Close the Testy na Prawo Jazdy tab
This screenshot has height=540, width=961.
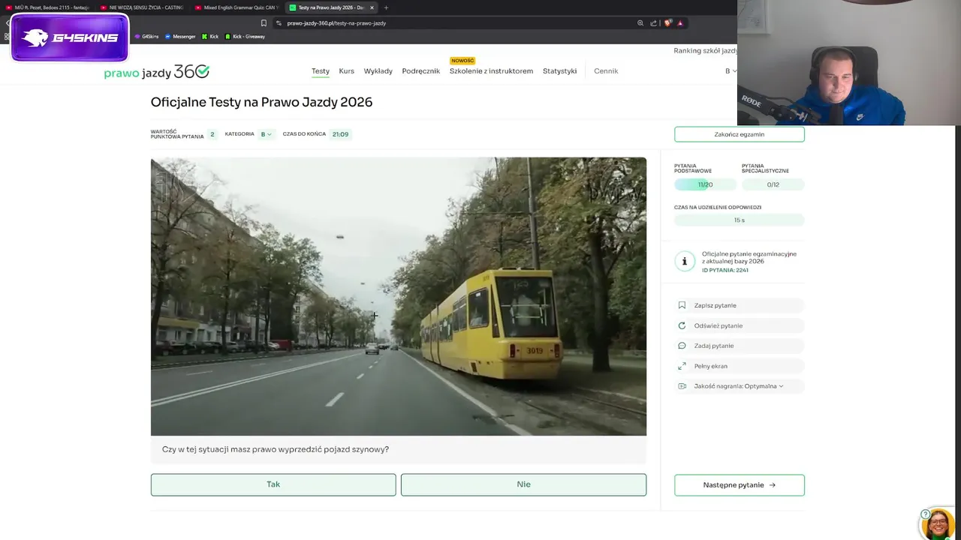point(372,7)
